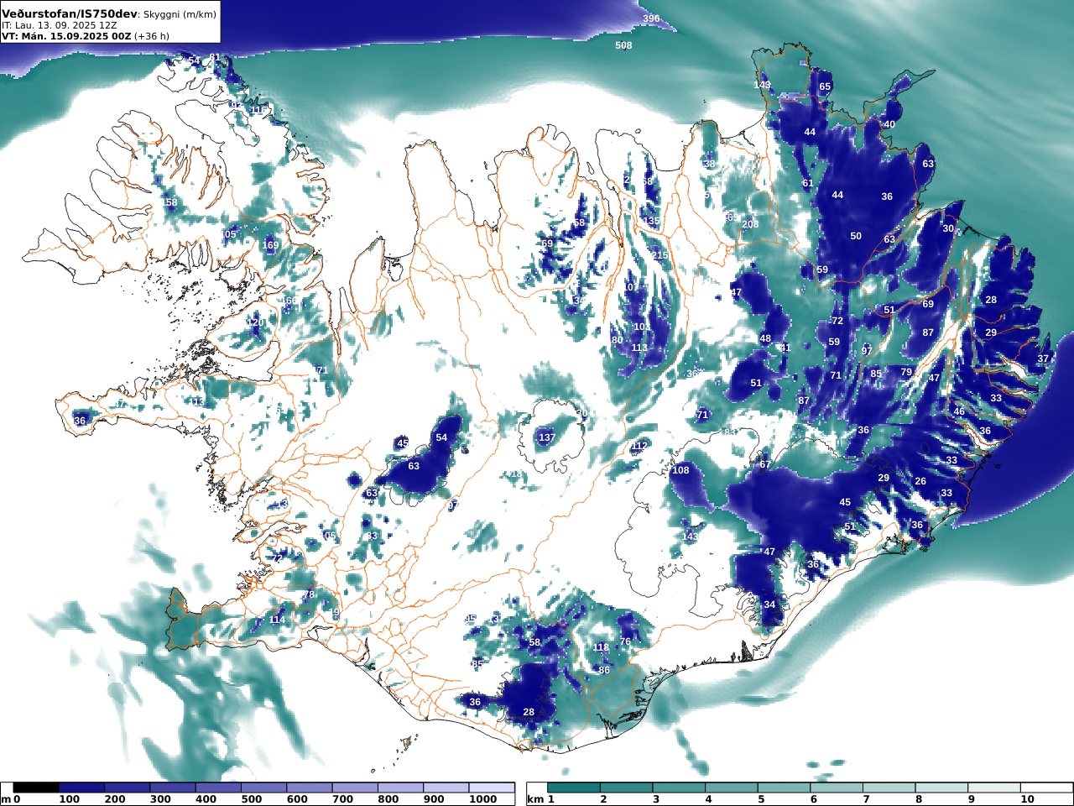The height and width of the screenshot is (806, 1074).
Task: Click the '78' visibility value
Action: tap(309, 594)
